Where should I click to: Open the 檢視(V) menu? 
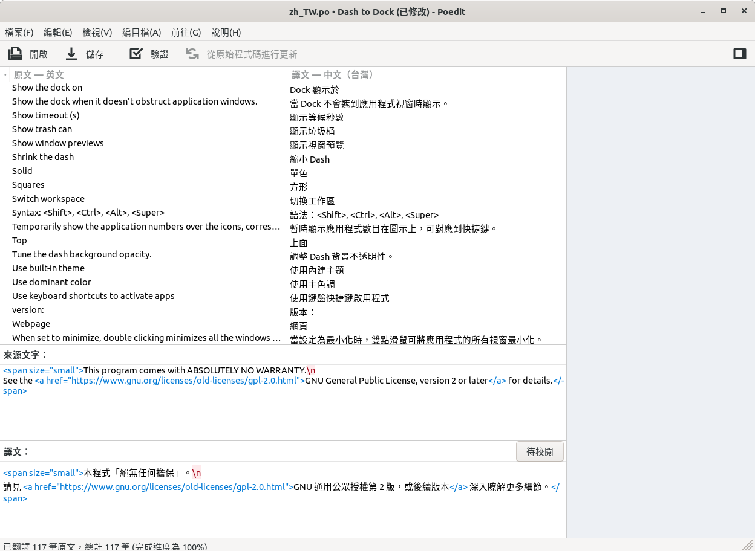97,33
